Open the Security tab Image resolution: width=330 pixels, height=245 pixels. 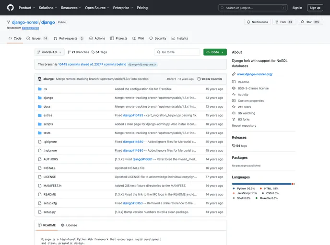click(x=158, y=38)
